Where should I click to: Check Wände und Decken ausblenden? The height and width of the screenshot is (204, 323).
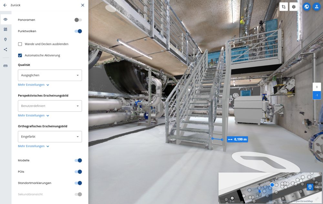(20, 44)
